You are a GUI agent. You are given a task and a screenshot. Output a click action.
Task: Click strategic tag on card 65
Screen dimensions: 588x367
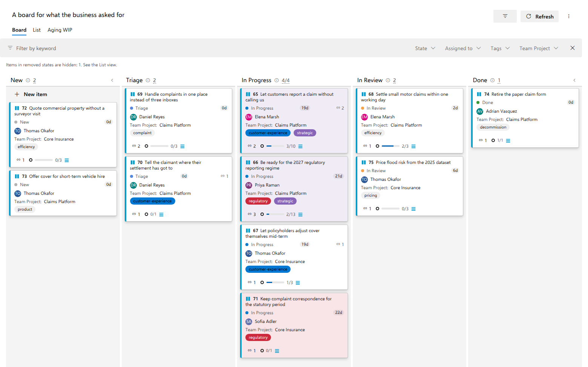click(x=305, y=133)
